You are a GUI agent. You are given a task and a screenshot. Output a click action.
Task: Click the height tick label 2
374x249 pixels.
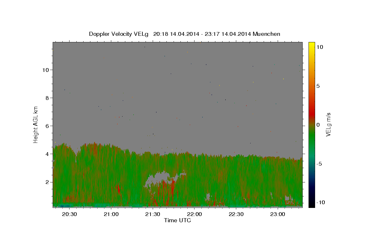coord(48,182)
